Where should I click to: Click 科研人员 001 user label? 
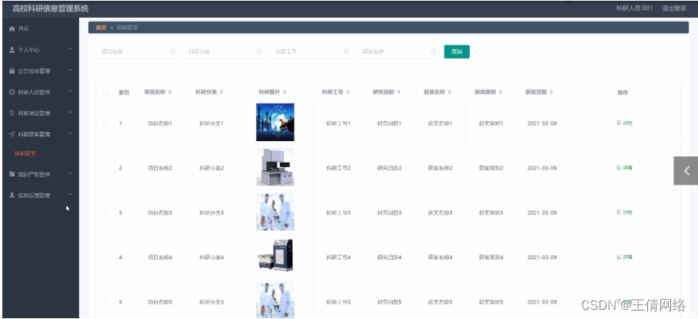634,8
